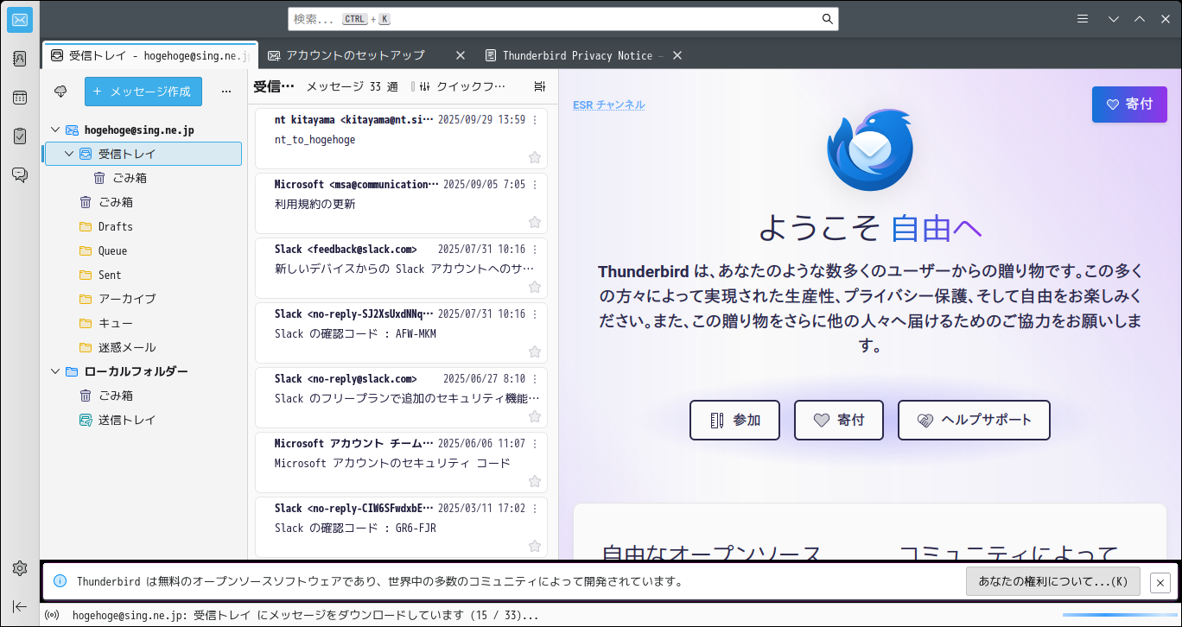Click メッセージ作成 compose button
The height and width of the screenshot is (627, 1182).
pyautogui.click(x=143, y=92)
